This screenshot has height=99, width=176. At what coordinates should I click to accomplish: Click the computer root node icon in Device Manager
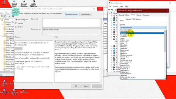pos(112,13)
